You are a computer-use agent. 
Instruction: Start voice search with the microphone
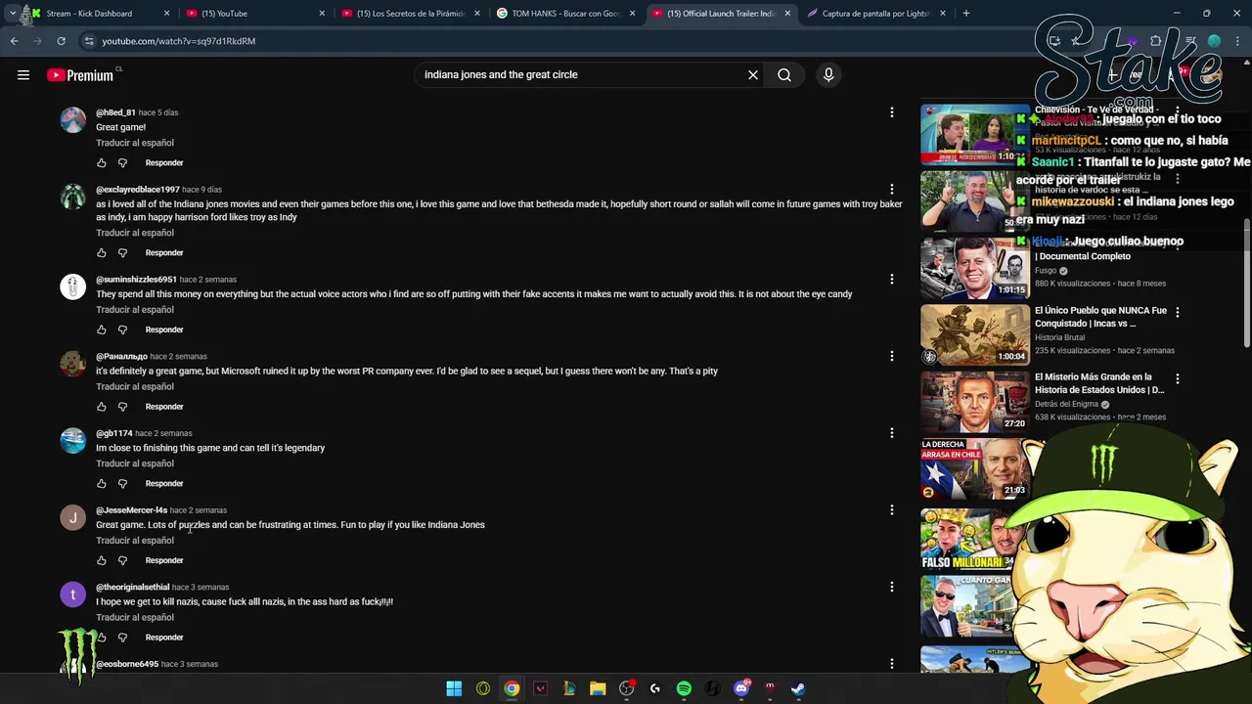828,74
